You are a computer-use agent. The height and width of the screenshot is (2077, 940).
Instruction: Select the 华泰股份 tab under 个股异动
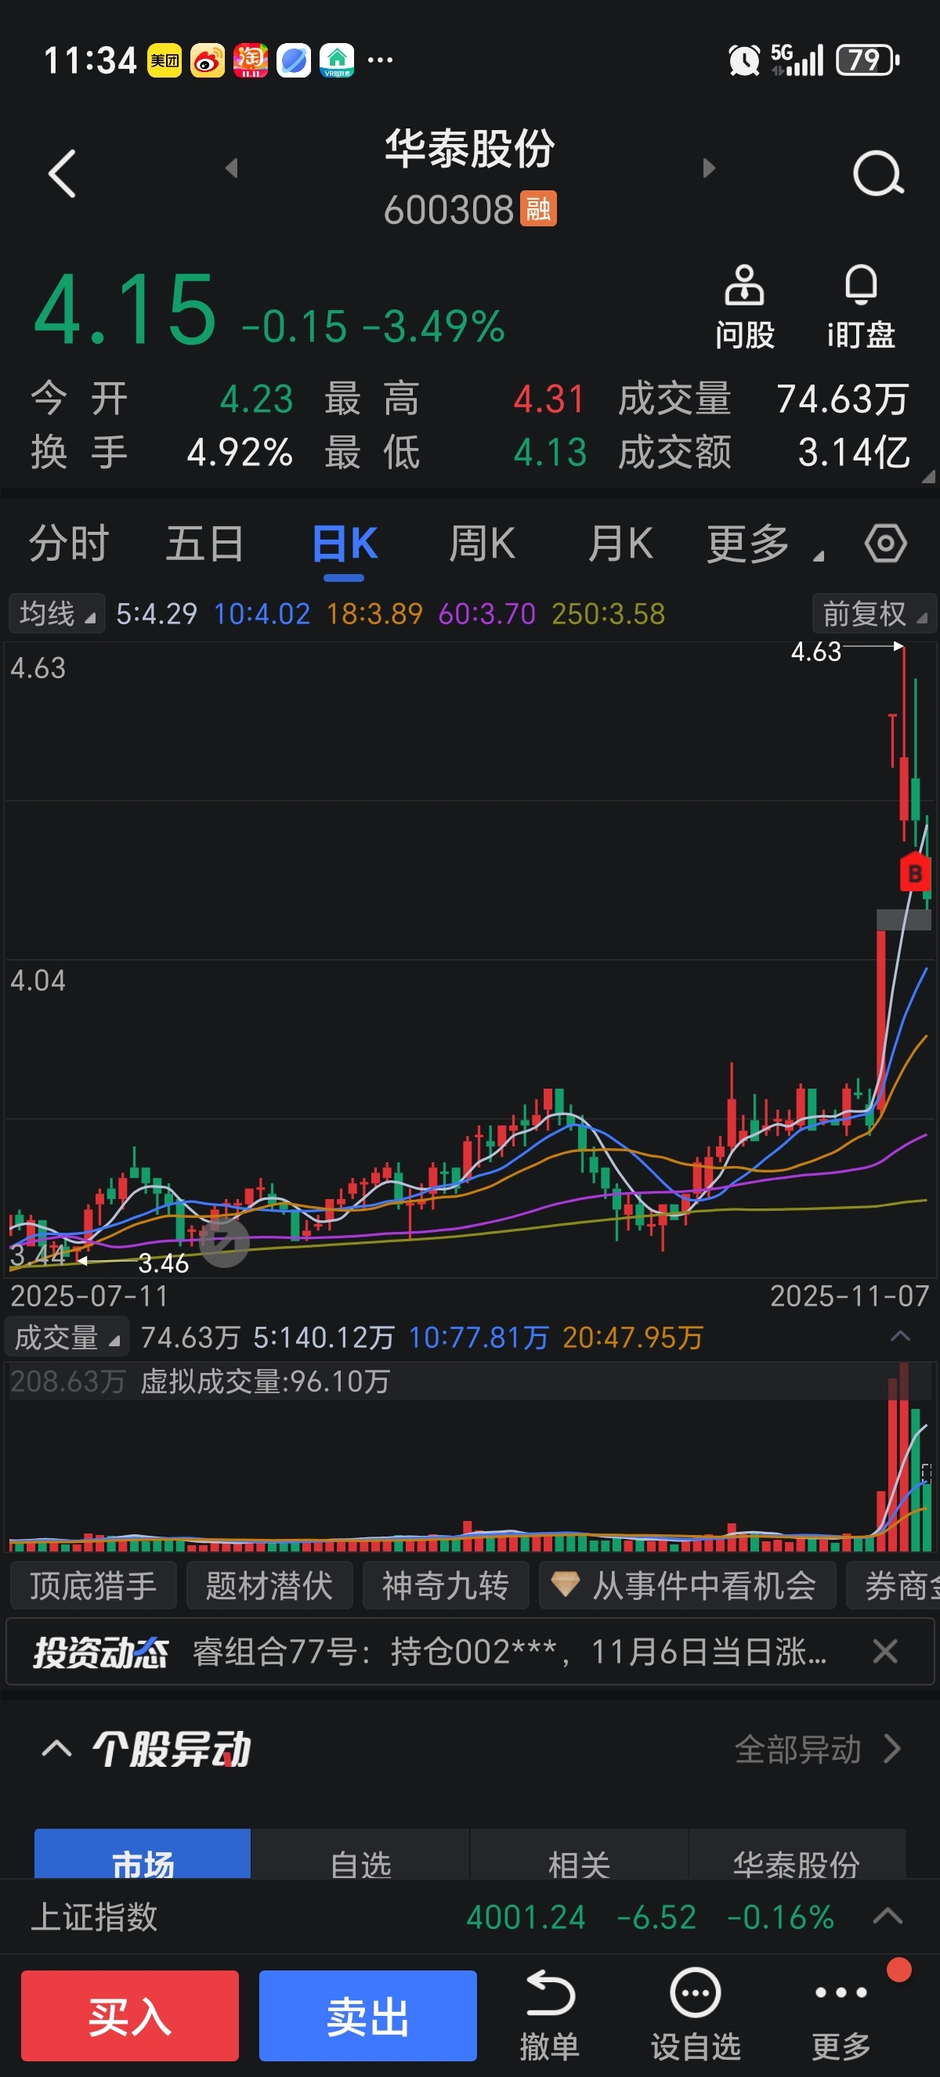(797, 1855)
